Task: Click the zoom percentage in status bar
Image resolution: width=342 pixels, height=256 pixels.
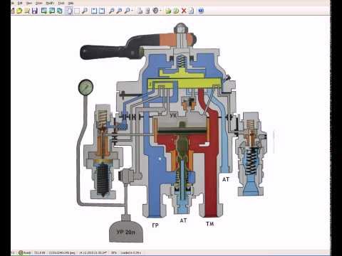Action: click(114, 252)
